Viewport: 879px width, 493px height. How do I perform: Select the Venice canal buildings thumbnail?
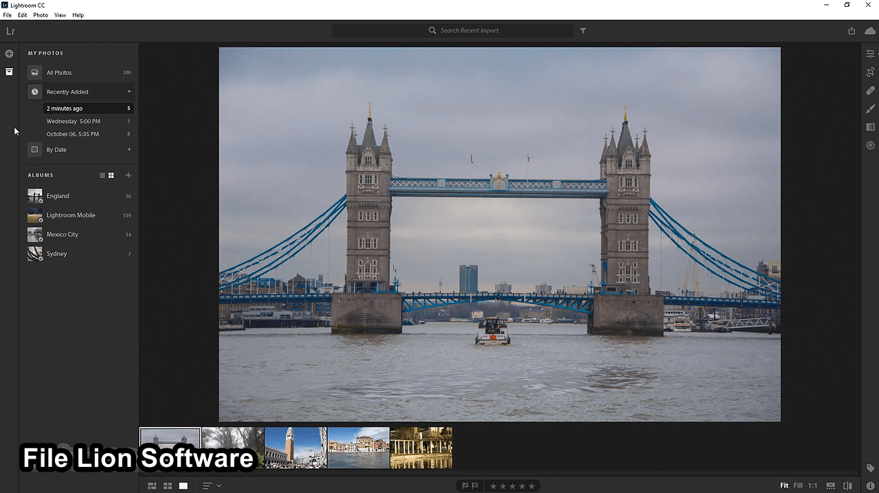[359, 448]
